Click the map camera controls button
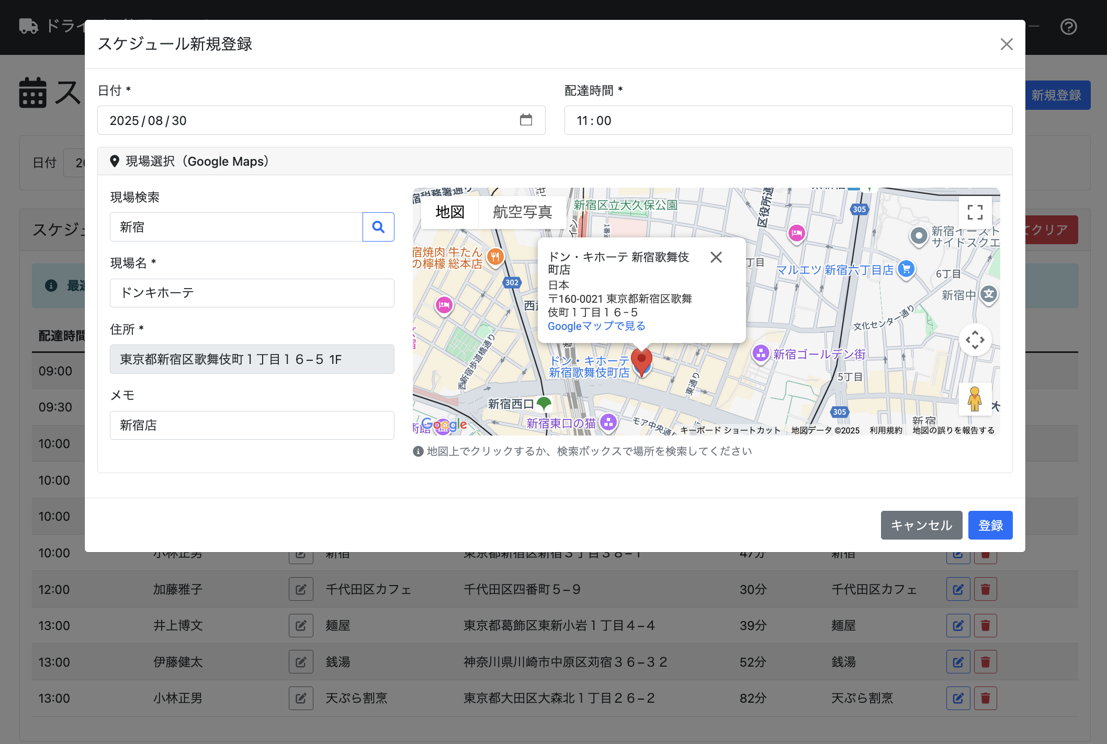Image resolution: width=1107 pixels, height=744 pixels. coord(975,340)
